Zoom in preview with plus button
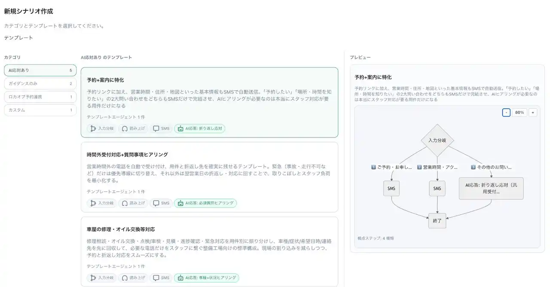 point(533,113)
